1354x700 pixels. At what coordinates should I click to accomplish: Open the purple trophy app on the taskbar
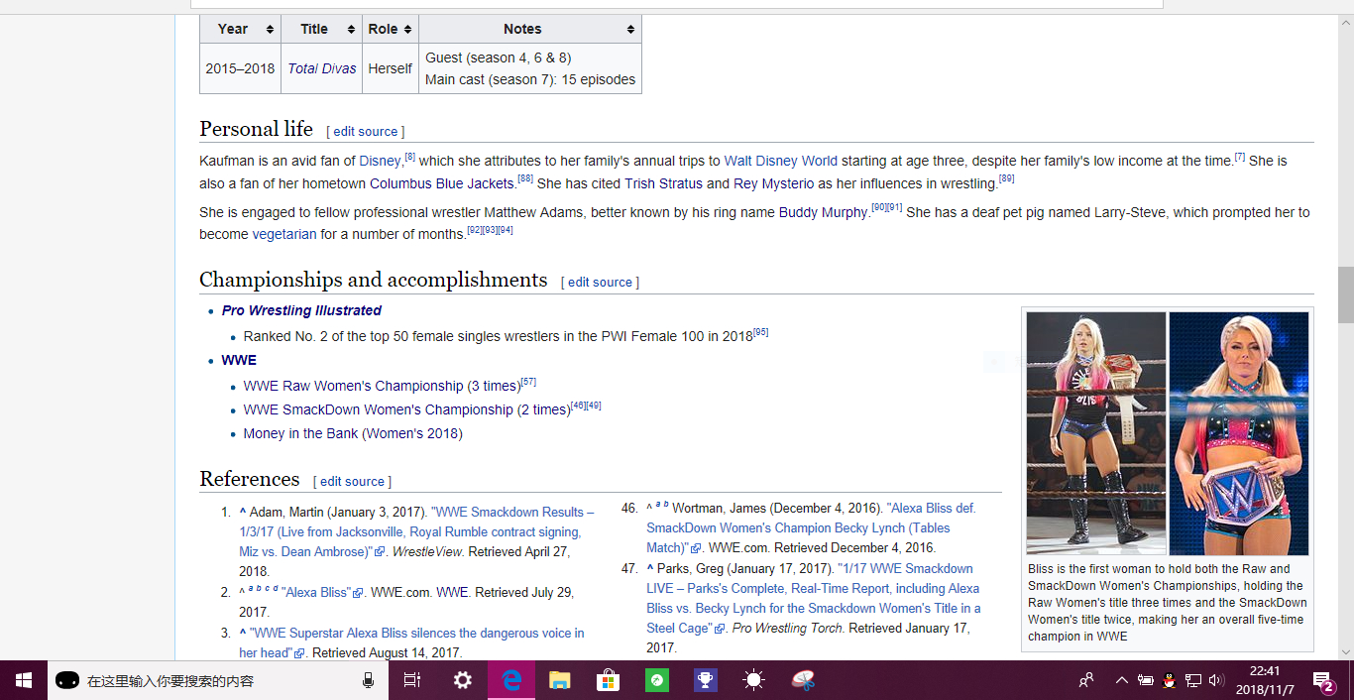[x=705, y=680]
